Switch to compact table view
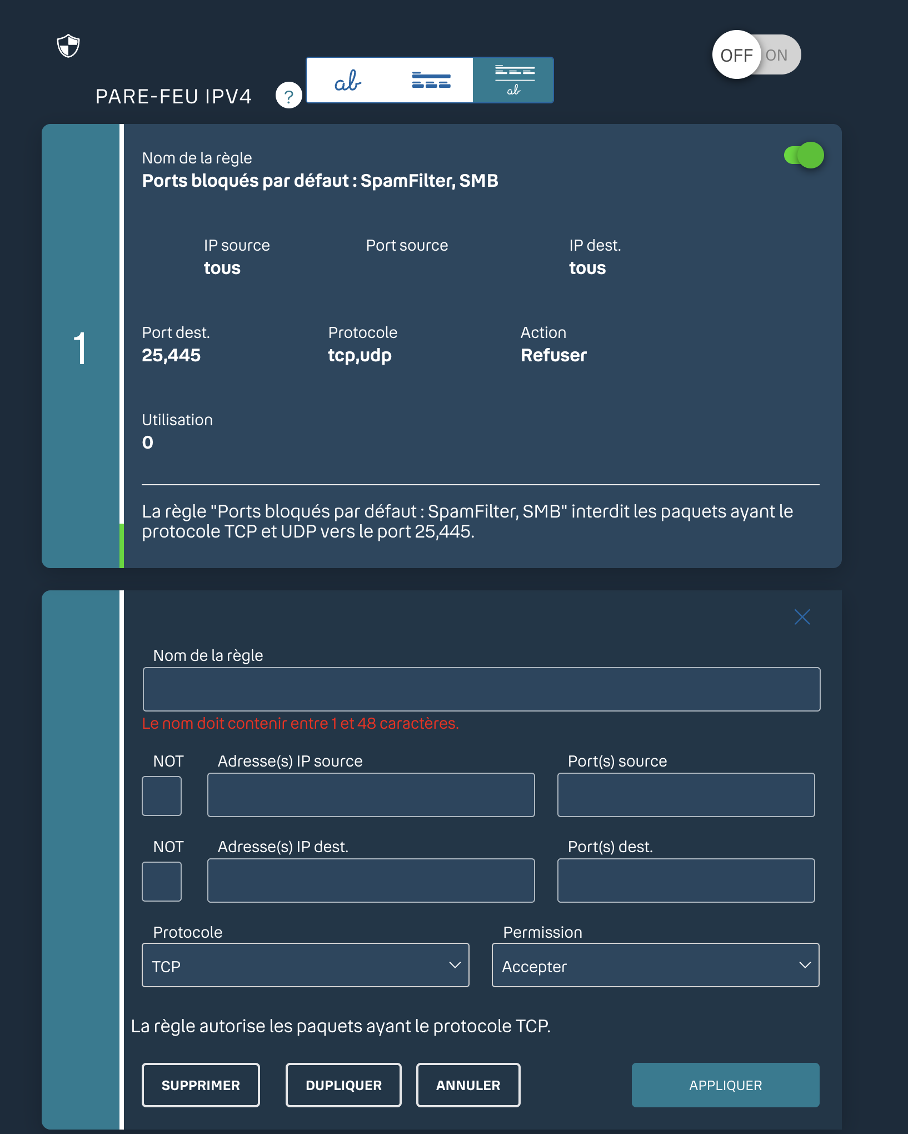 point(431,81)
